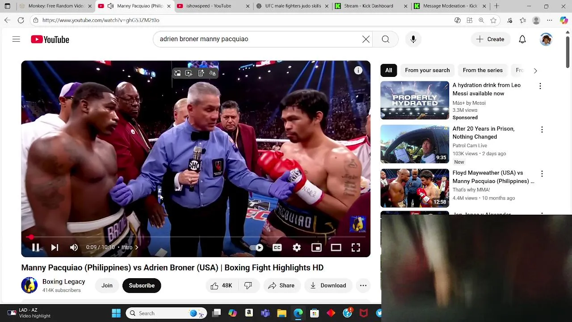Download the video
Image resolution: width=572 pixels, height=322 pixels.
328,285
